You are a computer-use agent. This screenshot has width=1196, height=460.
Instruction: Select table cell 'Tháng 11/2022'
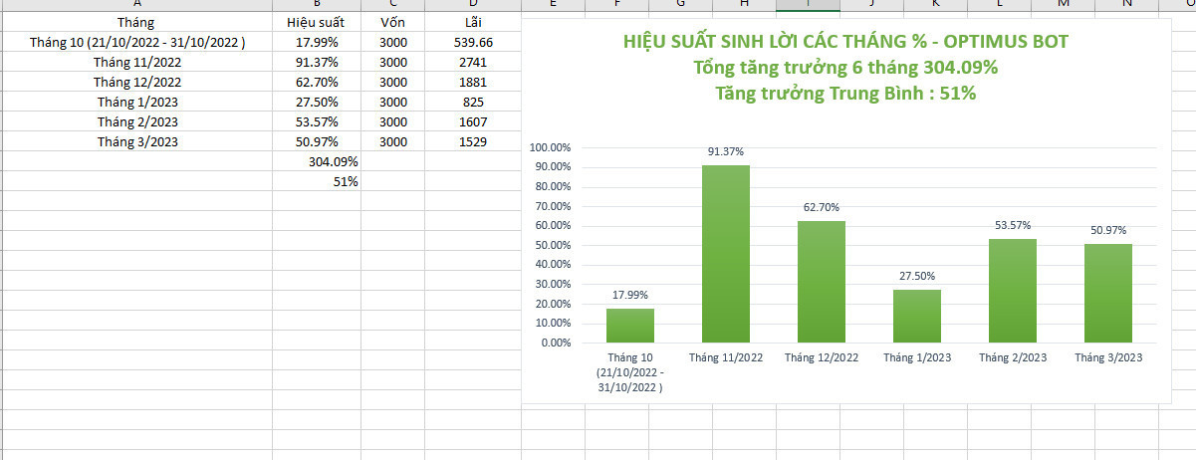pyautogui.click(x=135, y=62)
